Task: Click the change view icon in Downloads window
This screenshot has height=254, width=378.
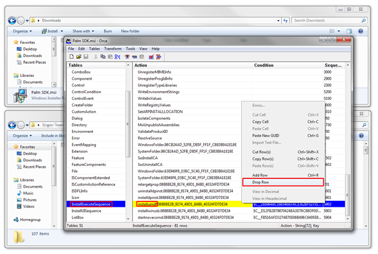Action: [332, 31]
